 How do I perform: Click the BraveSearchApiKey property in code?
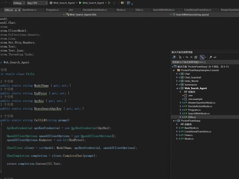coord(48,109)
